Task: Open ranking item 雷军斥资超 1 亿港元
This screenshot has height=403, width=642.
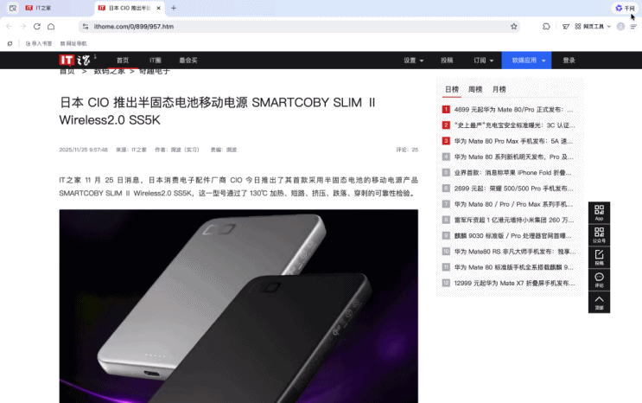Action: (514, 220)
